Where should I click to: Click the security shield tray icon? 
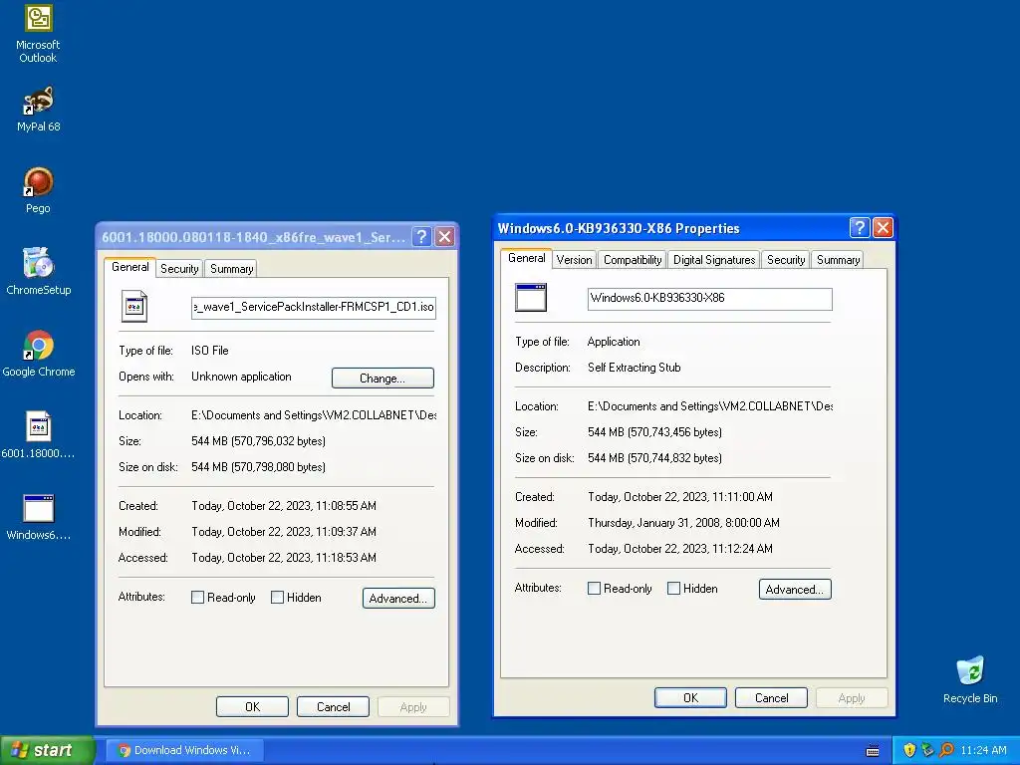(909, 750)
